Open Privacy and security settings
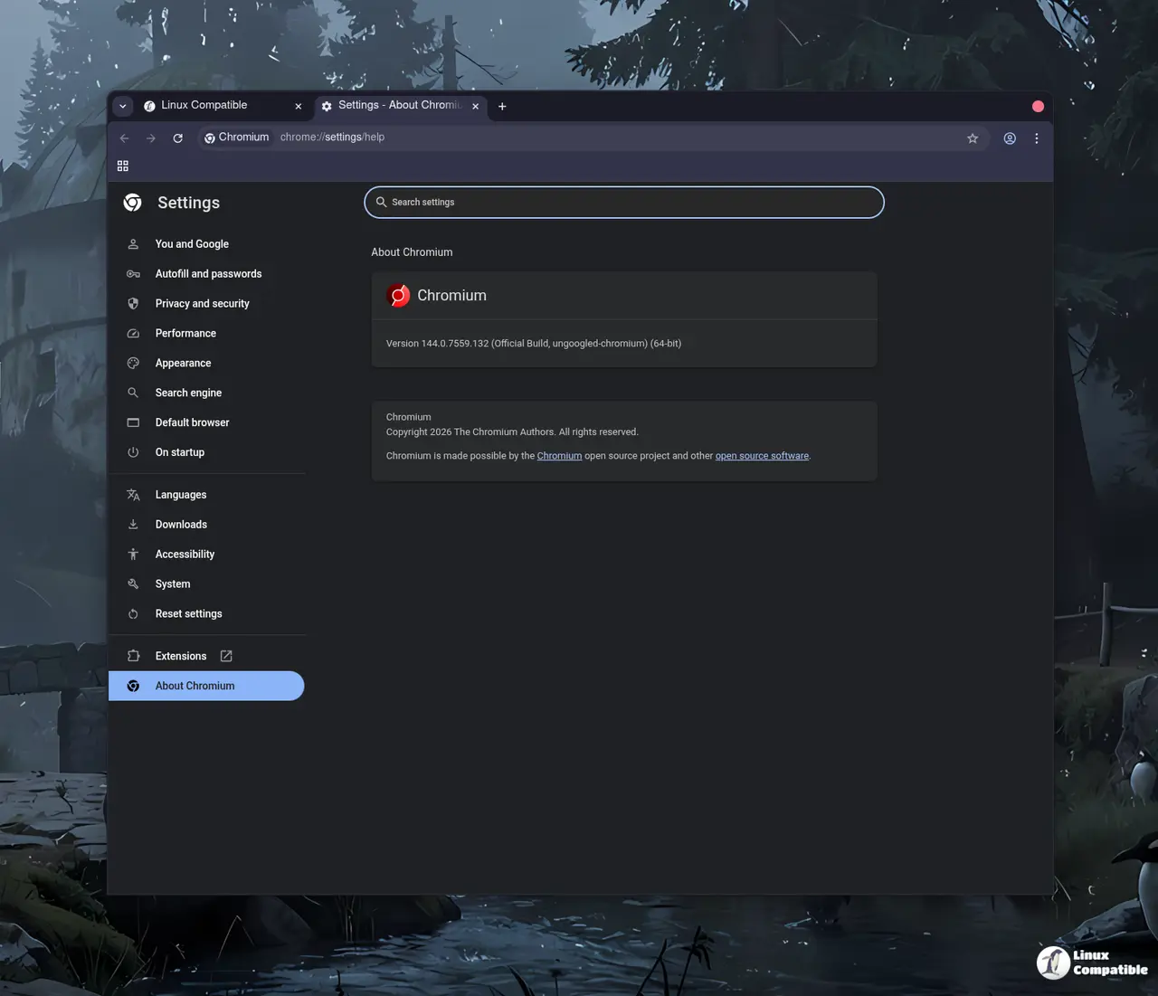1158x996 pixels. tap(202, 304)
